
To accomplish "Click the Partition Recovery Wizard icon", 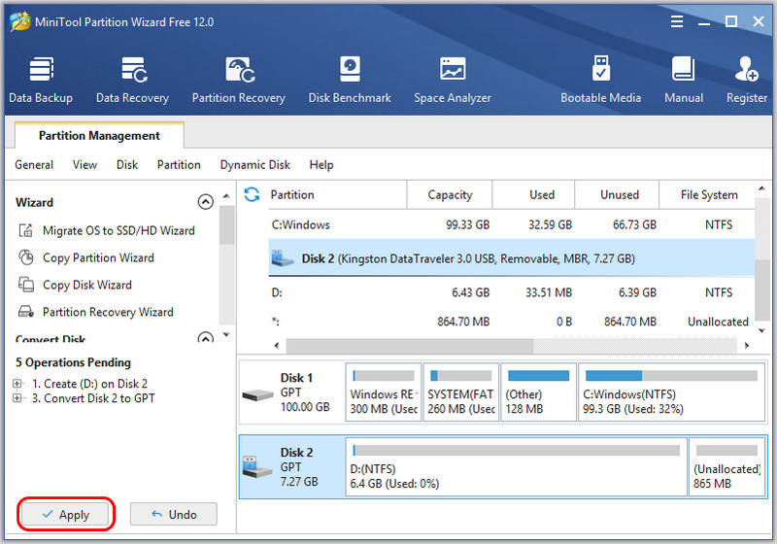I will (26, 312).
